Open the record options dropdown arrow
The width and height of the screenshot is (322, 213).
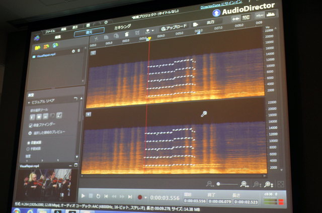pyautogui.click(x=146, y=197)
